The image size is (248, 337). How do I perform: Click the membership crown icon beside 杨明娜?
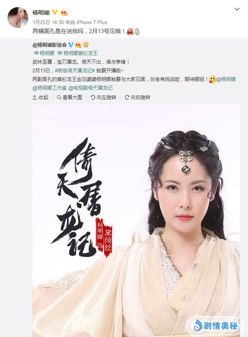coord(64,12)
